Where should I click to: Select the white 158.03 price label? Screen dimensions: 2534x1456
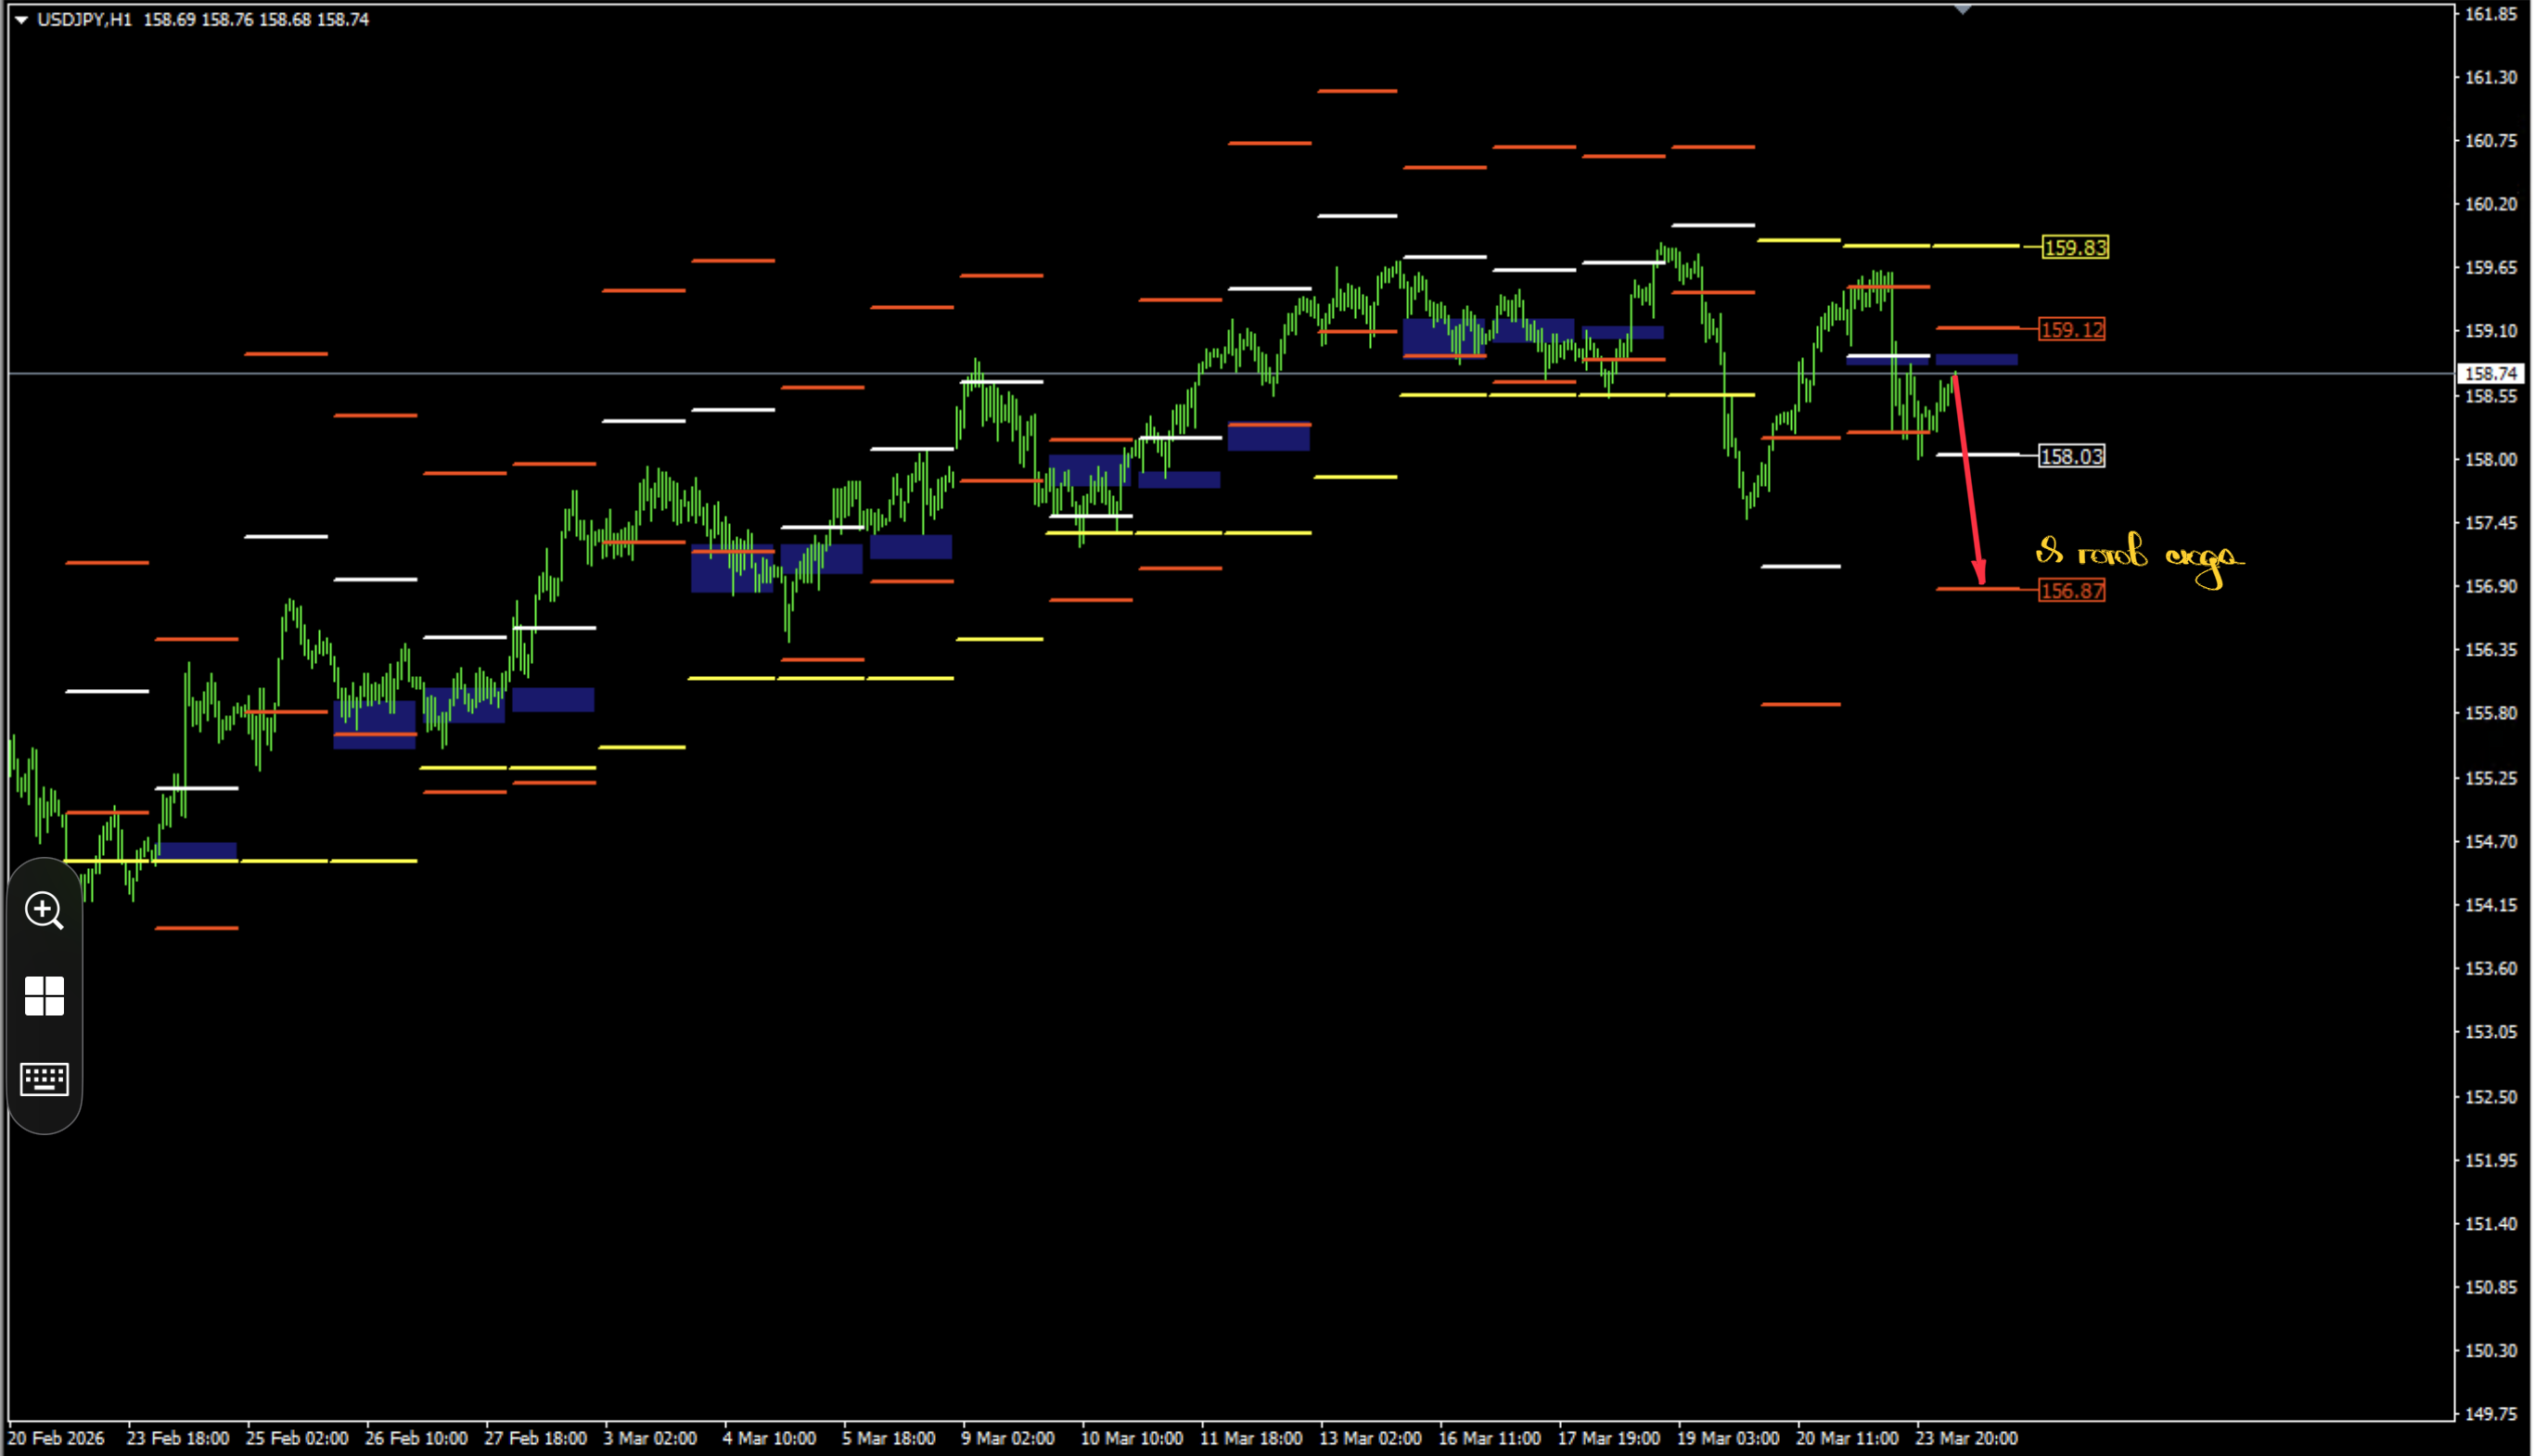pos(2072,456)
